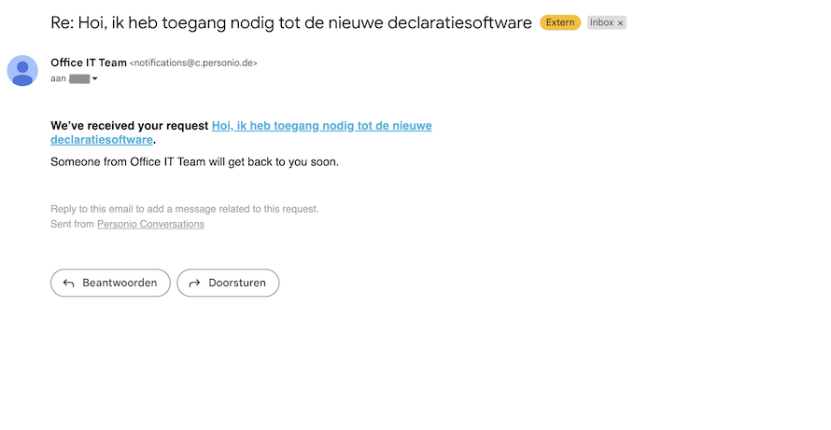The width and height of the screenshot is (831, 430).
Task: Open the Beantwoorden reply button
Action: tap(110, 283)
